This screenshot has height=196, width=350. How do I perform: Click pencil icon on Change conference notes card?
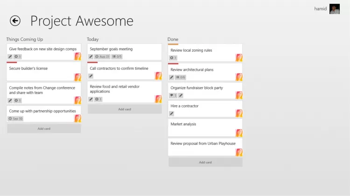point(10,101)
